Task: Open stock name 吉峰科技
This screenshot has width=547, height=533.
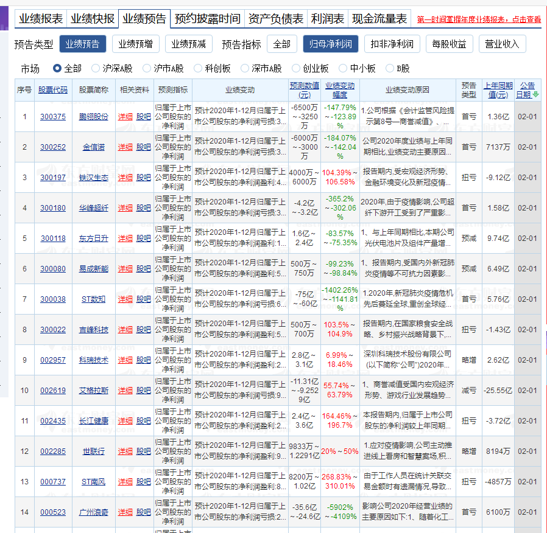Action: [x=93, y=330]
